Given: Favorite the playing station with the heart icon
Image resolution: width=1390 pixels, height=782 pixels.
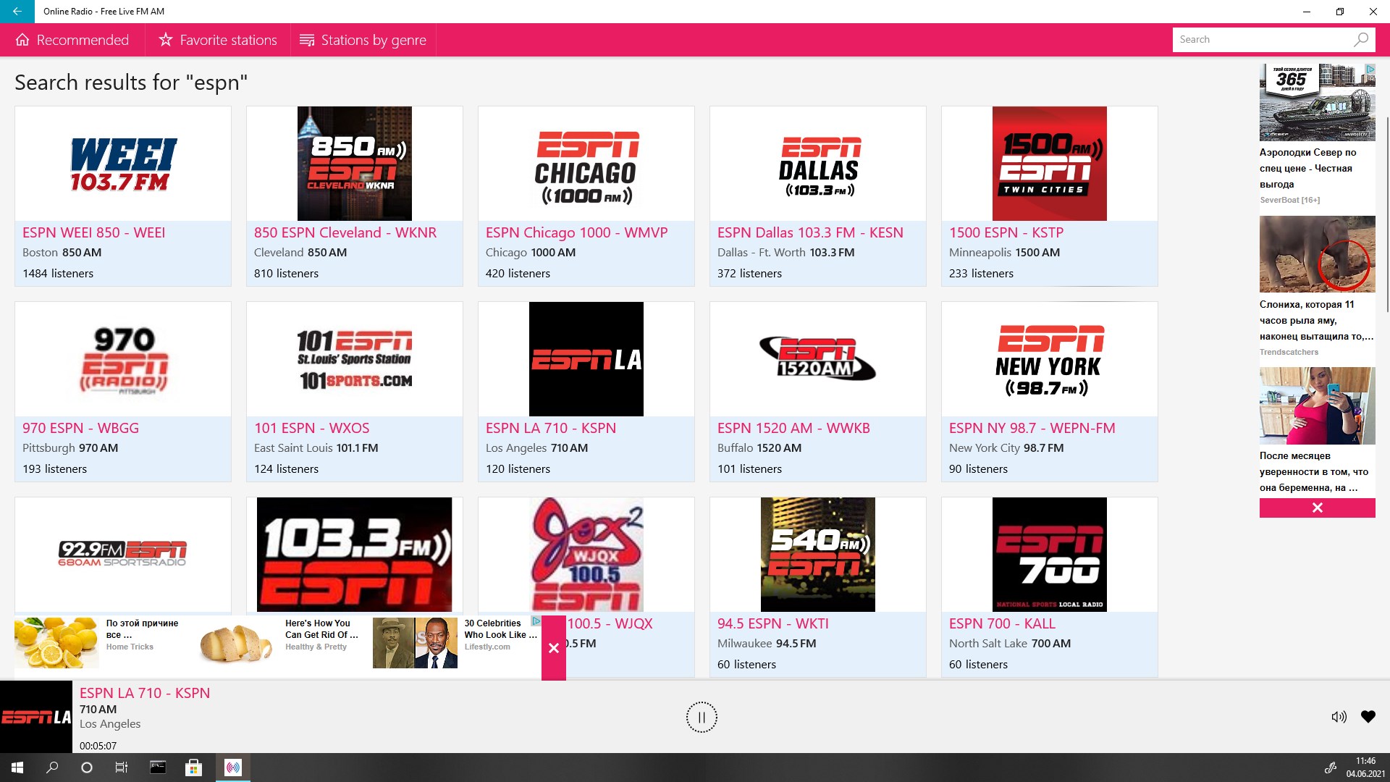Looking at the screenshot, I should [x=1368, y=717].
